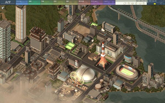Click the yellow marker on the time speed slider
165x103 pixels.
coord(155,4)
